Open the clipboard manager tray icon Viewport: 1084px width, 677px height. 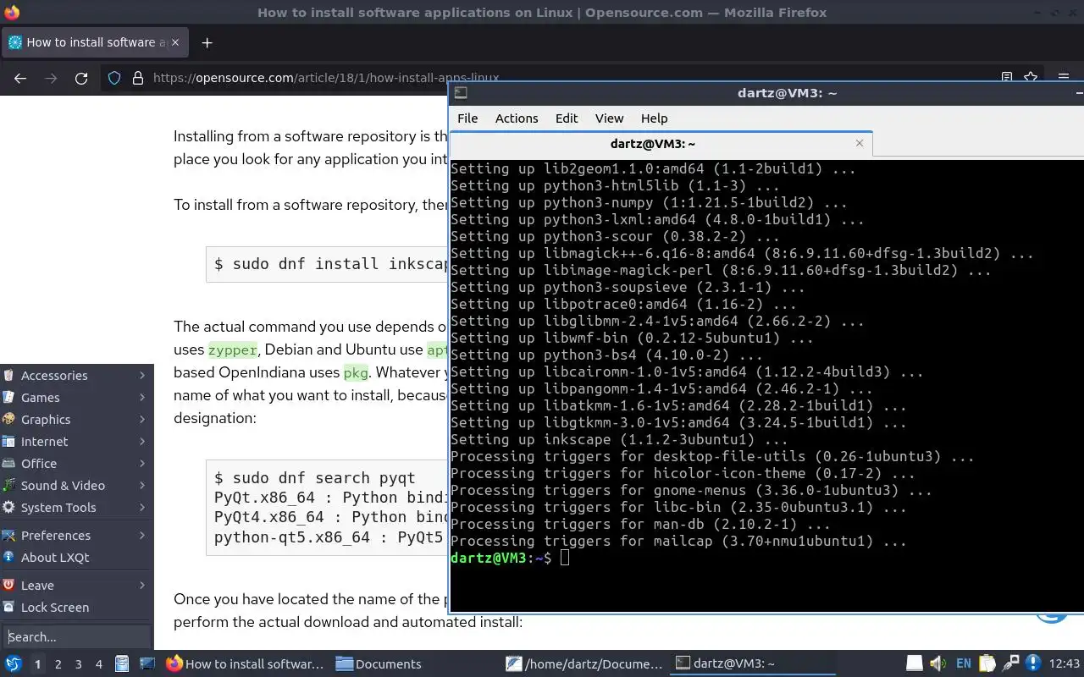coord(987,663)
